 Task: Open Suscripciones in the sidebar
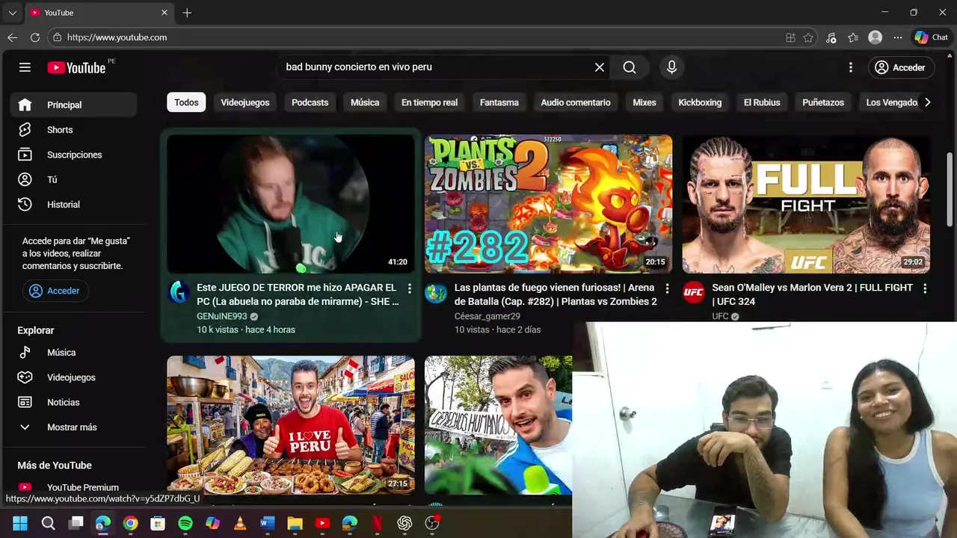73,155
